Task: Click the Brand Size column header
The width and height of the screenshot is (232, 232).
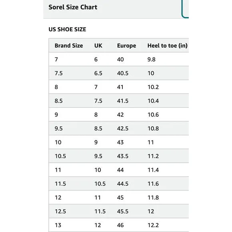Action: coord(69,46)
